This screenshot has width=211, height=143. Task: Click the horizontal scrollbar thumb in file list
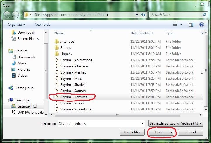[x=117, y=115]
